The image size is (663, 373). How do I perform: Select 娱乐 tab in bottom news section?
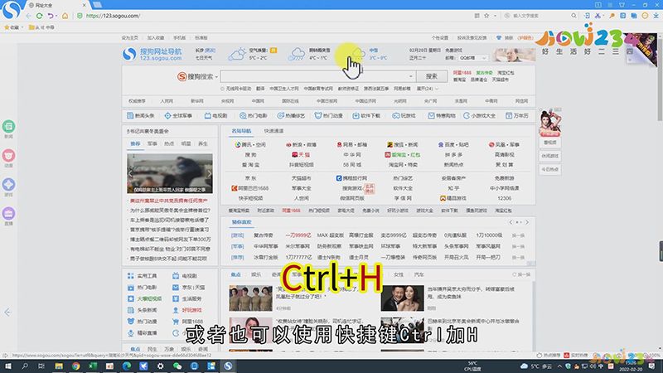pyautogui.click(x=256, y=274)
